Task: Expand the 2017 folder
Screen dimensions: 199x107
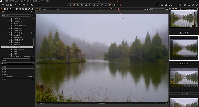Action: 10,52
